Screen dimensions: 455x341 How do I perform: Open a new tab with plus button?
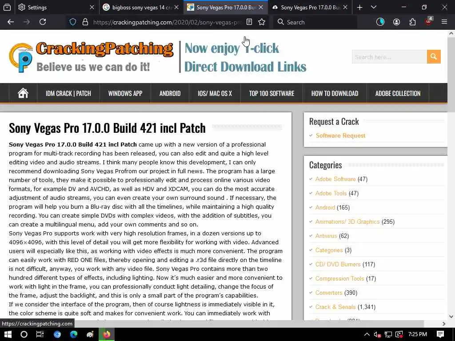(x=359, y=7)
